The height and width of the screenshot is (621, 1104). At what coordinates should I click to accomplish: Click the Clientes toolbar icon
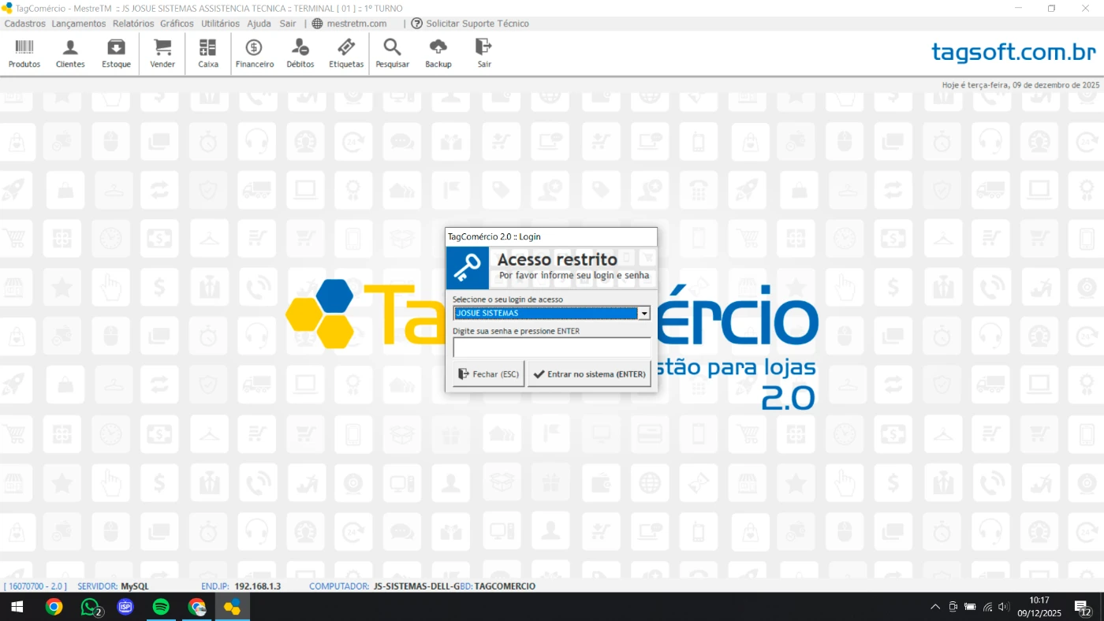(x=70, y=48)
